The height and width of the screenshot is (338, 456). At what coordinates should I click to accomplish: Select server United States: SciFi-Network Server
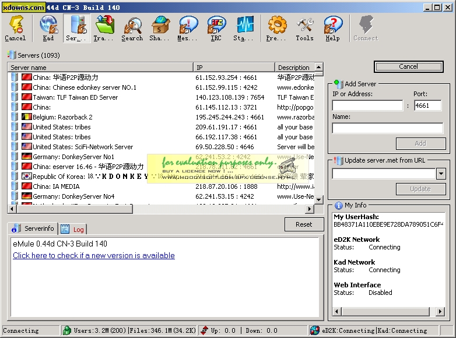[83, 146]
